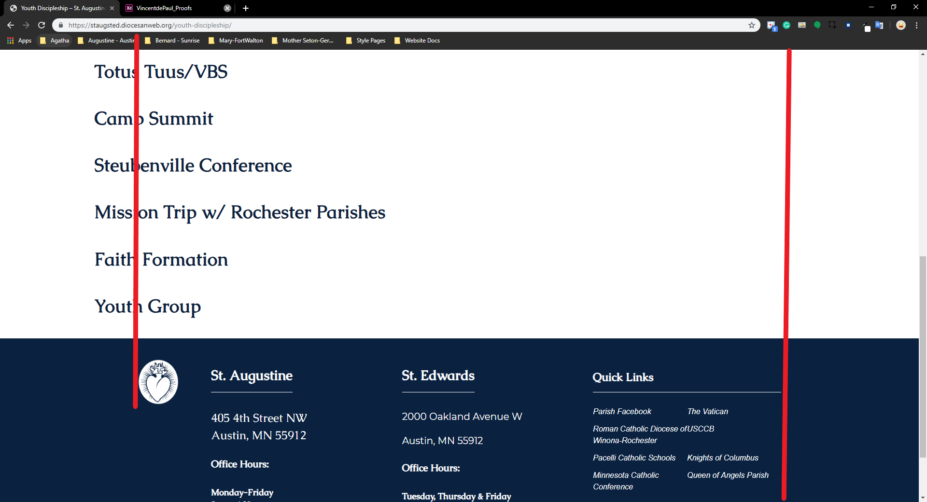Open the Grammarly extension
Image resolution: width=927 pixels, height=502 pixels.
click(x=787, y=25)
